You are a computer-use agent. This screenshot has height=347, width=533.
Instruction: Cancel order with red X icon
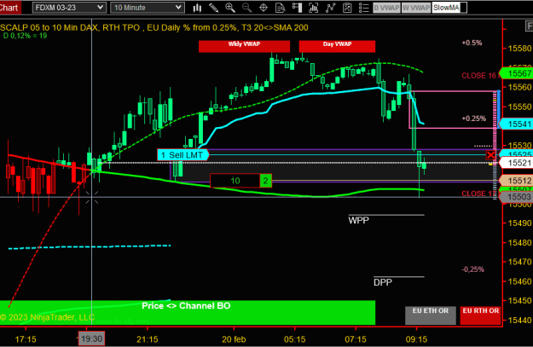coord(490,155)
